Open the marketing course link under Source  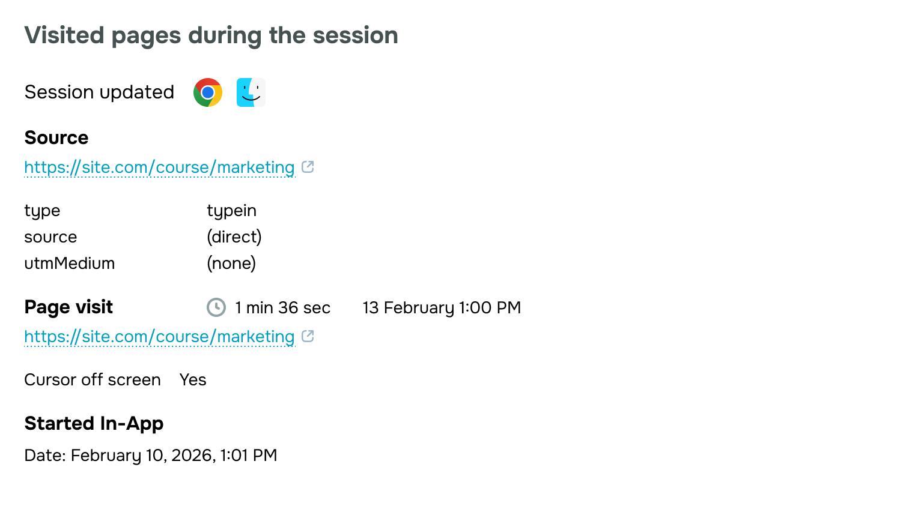click(x=159, y=167)
